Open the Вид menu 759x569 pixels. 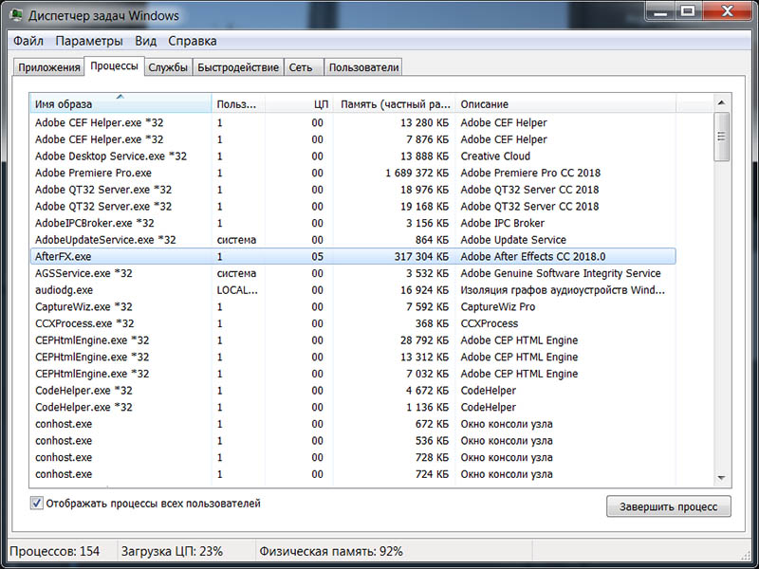coord(146,41)
